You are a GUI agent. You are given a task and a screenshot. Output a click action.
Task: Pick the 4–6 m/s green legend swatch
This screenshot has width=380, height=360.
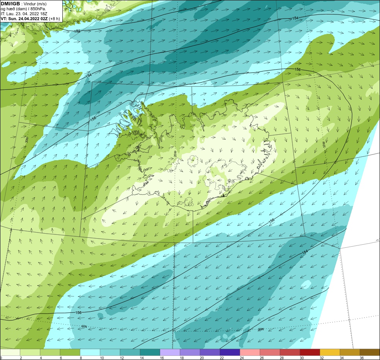coord(50,352)
